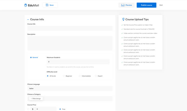187x111 pixels.
Task: Select the All levels difficulty option
Action: [x=48, y=76]
